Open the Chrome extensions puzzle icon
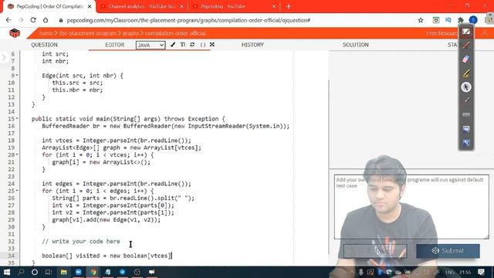Viewport: 494px width, 278px height. pyautogui.click(x=461, y=20)
